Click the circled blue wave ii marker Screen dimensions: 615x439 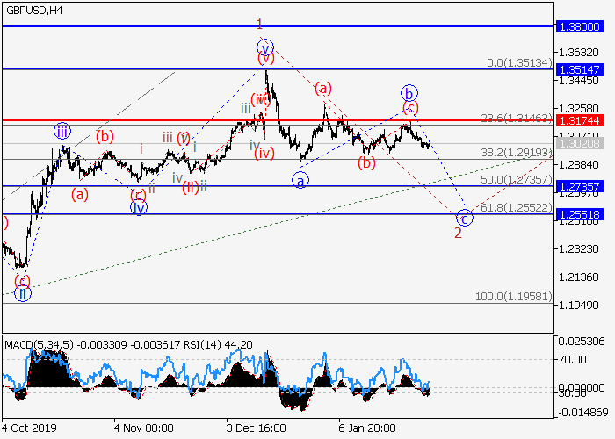23,294
